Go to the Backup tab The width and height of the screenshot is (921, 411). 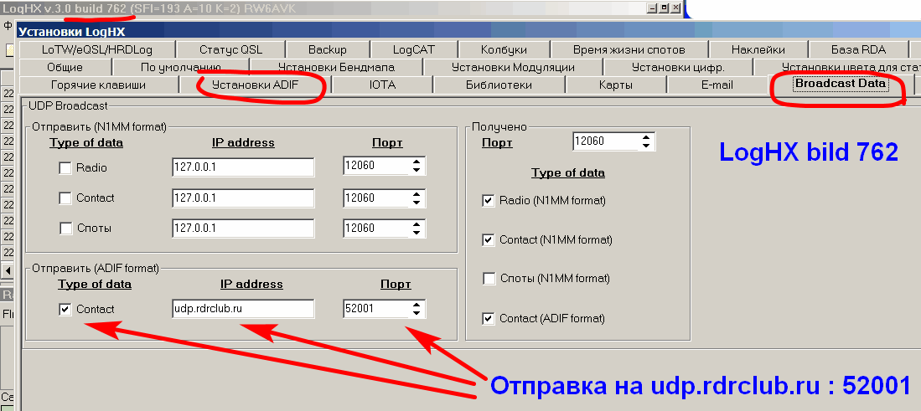click(x=327, y=49)
